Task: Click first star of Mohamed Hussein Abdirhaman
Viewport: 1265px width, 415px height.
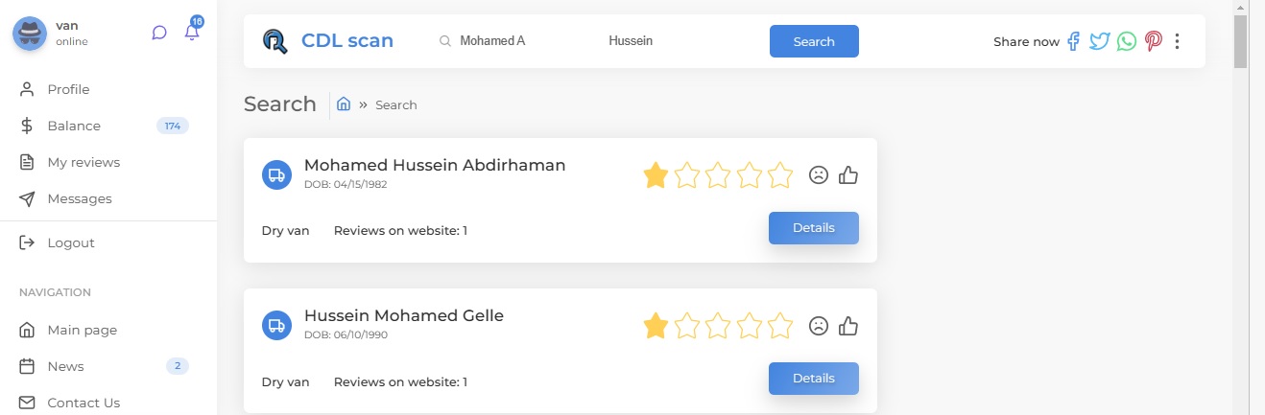Action: 656,175
